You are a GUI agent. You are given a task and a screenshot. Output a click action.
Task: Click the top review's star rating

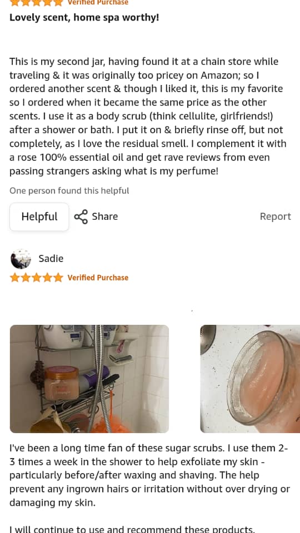click(x=37, y=3)
